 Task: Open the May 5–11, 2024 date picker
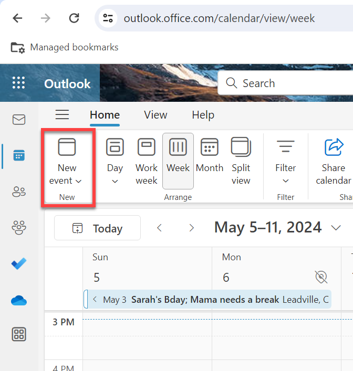tap(278, 227)
